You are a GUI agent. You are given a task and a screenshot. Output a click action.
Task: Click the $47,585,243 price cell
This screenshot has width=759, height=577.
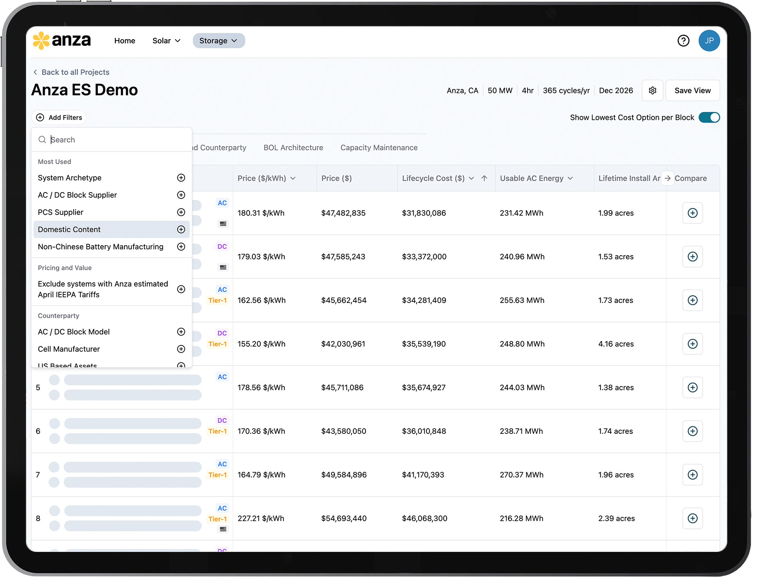(343, 257)
